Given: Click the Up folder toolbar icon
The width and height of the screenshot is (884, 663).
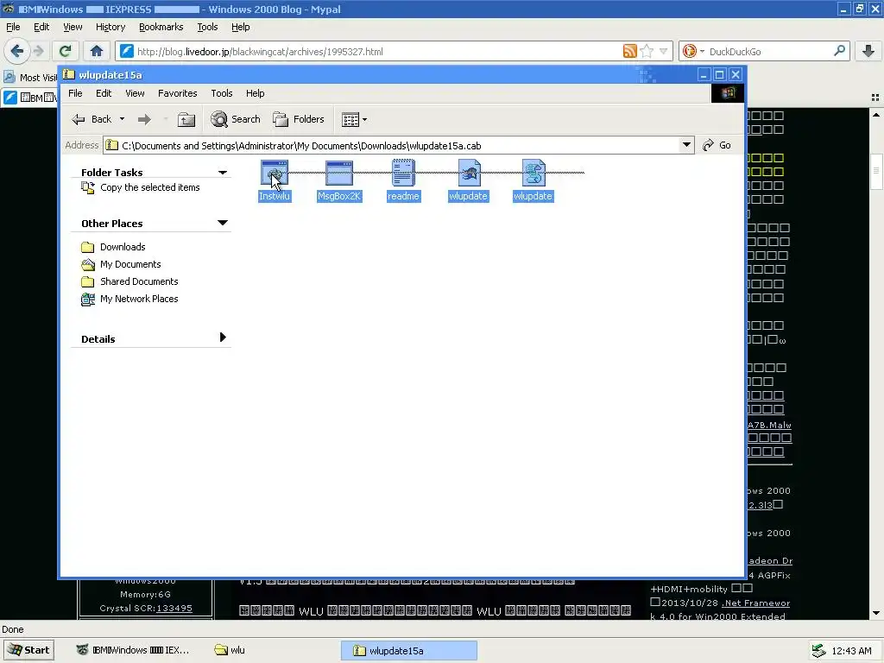Looking at the screenshot, I should click(186, 119).
